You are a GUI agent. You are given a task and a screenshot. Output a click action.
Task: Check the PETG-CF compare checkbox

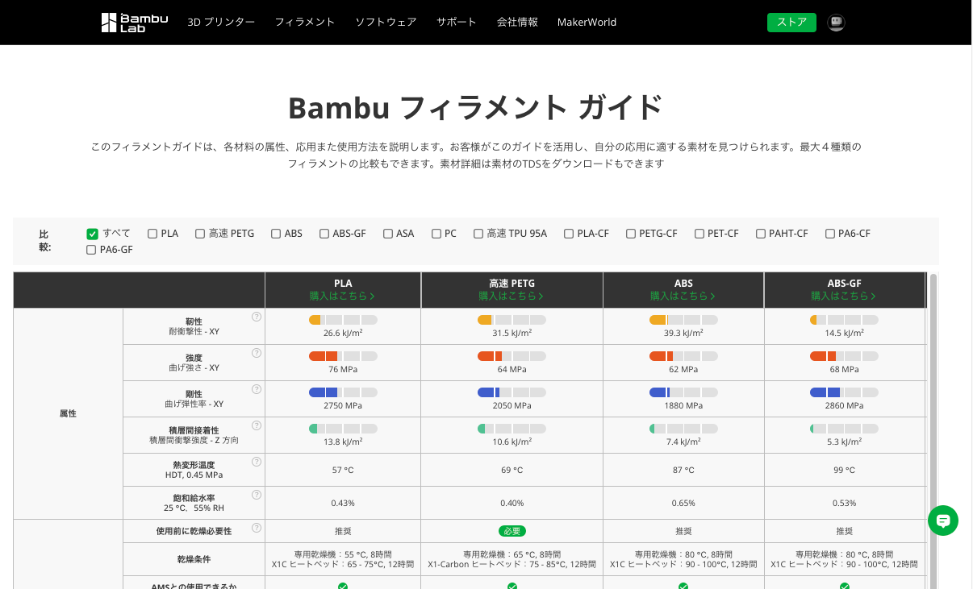[631, 234]
